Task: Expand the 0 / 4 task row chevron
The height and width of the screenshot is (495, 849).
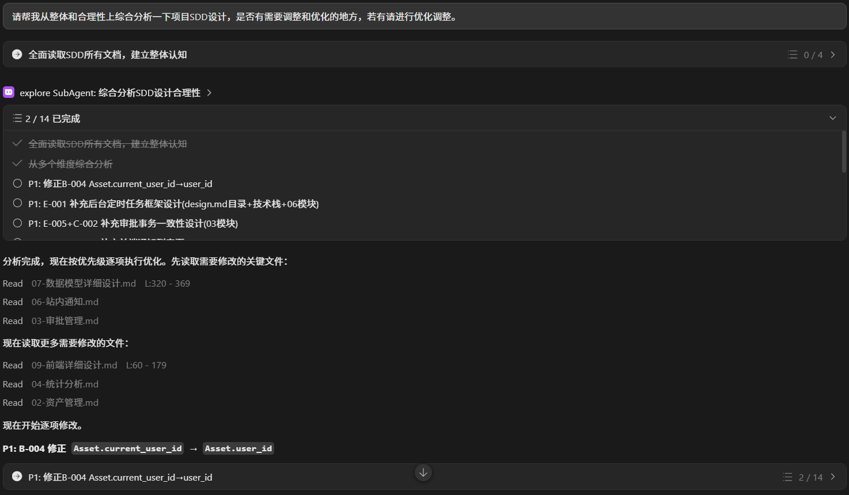Action: (833, 55)
